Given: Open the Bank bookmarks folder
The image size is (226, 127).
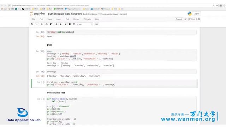Looking at the screenshot, I should click(49, 9).
